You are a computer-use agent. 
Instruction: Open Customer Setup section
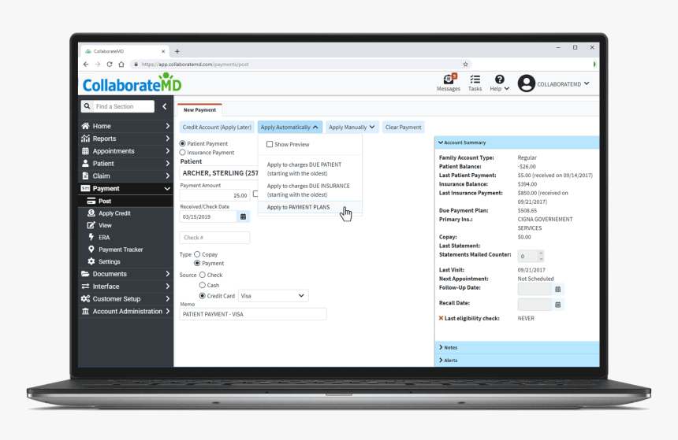pyautogui.click(x=125, y=299)
